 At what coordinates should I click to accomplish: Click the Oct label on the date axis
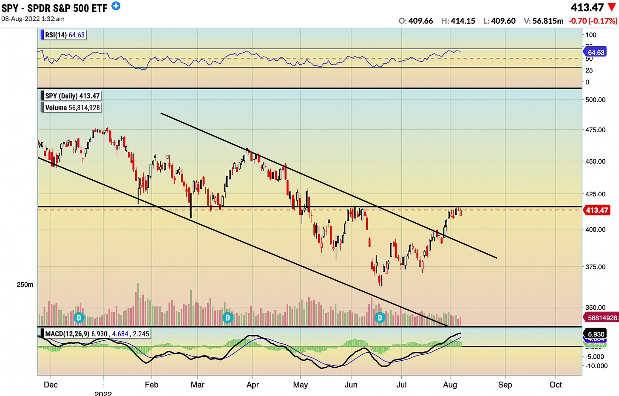tap(555, 385)
